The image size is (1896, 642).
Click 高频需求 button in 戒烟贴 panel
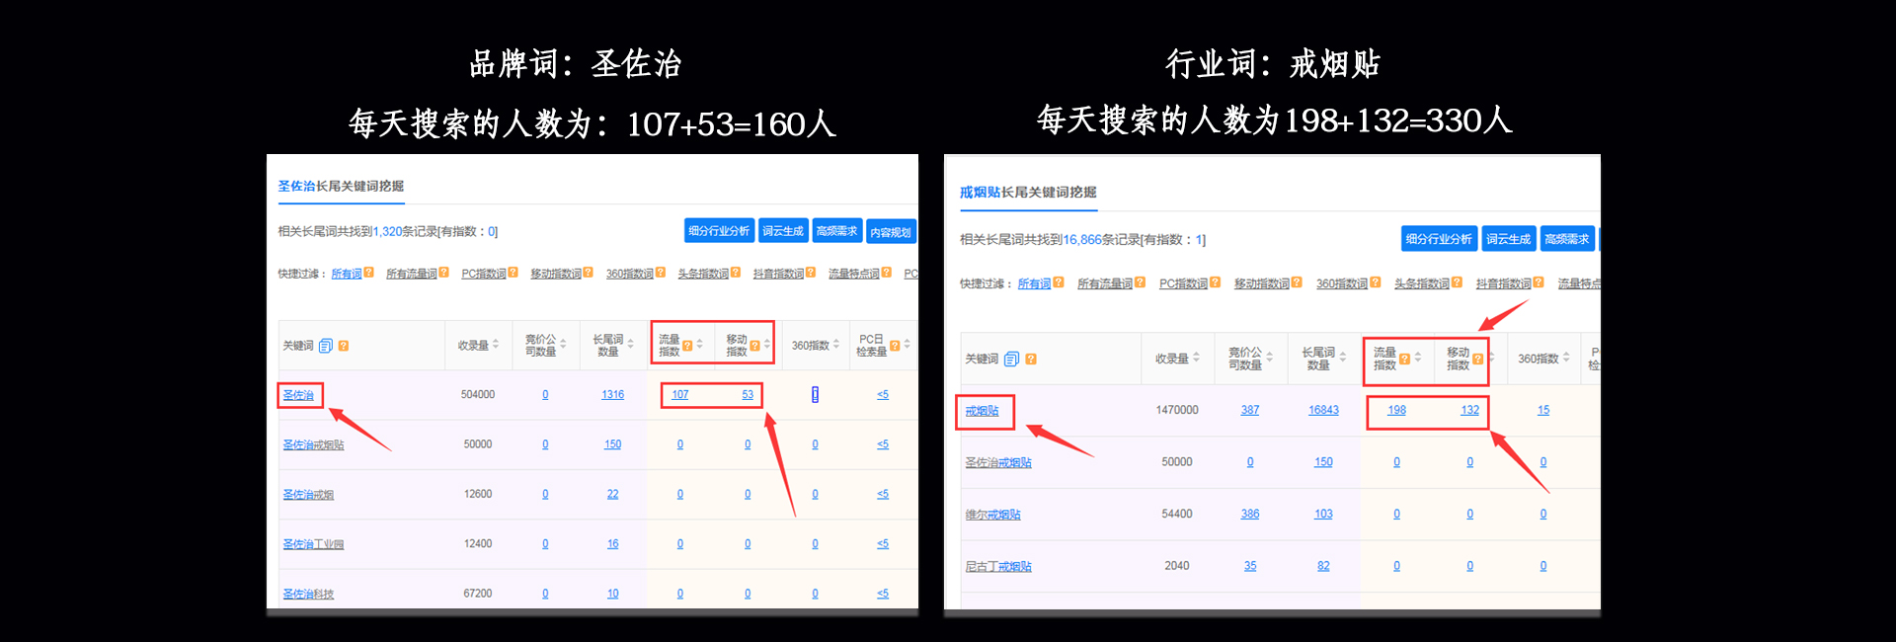pos(1567,238)
